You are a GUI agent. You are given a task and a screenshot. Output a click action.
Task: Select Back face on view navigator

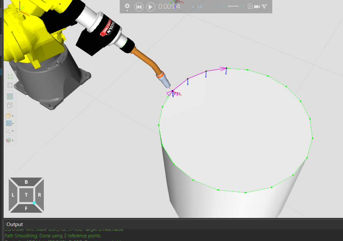[x=26, y=182]
